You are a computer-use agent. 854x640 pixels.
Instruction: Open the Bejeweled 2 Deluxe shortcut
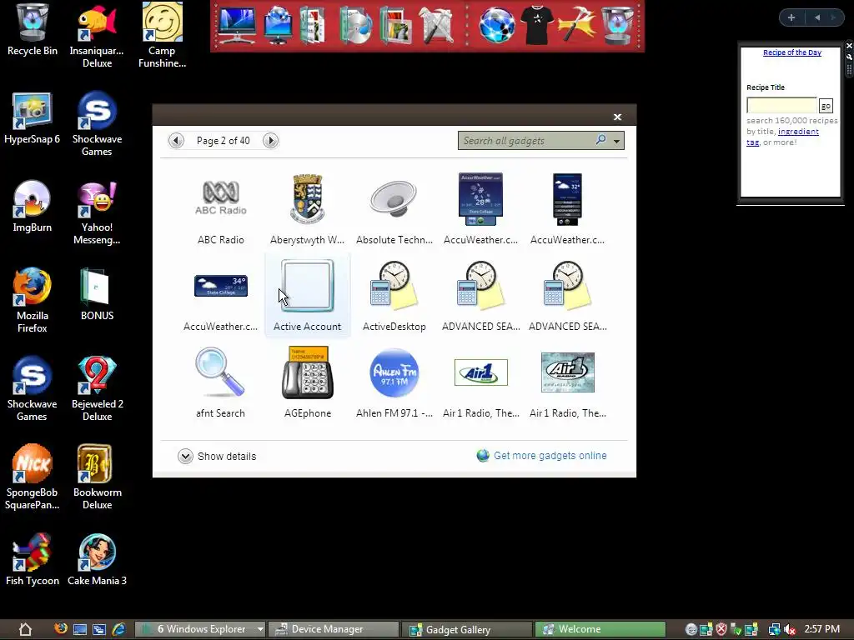(97, 389)
